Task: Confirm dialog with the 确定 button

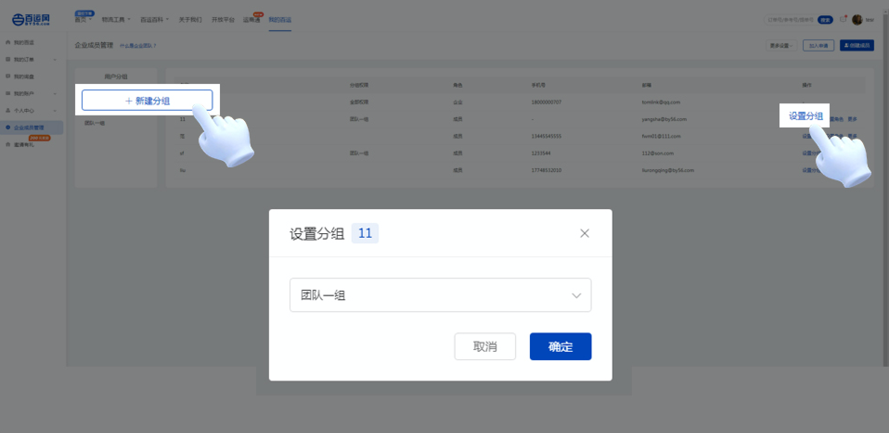Action: (x=560, y=346)
